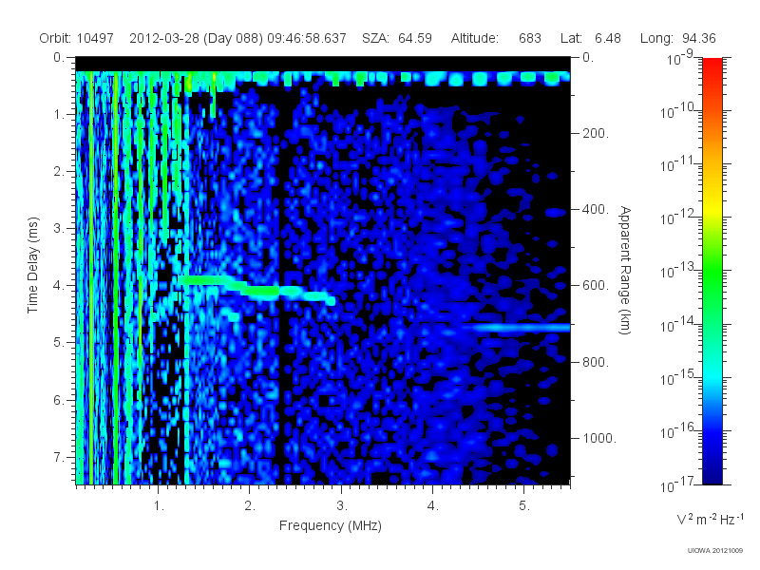Click the altitude value '683'
The image size is (760, 570).
pyautogui.click(x=530, y=38)
